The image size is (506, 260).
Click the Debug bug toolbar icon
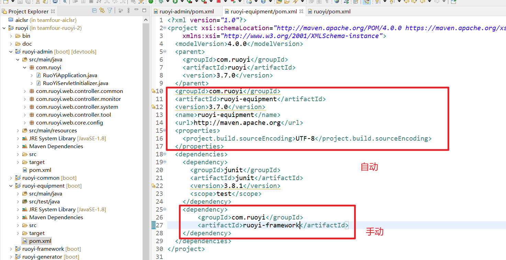pyautogui.click(x=161, y=2)
